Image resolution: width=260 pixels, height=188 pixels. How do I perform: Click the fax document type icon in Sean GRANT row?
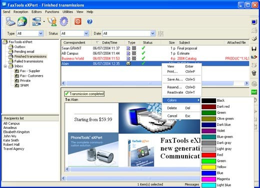pos(128,48)
